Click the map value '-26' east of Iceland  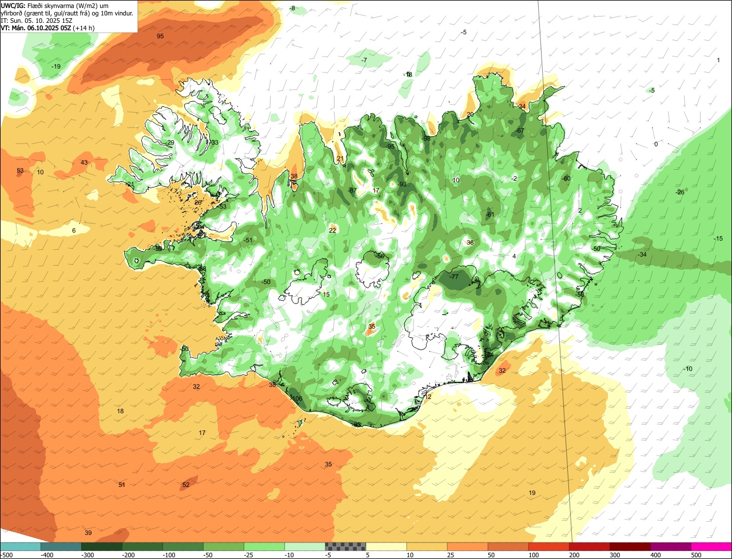679,192
